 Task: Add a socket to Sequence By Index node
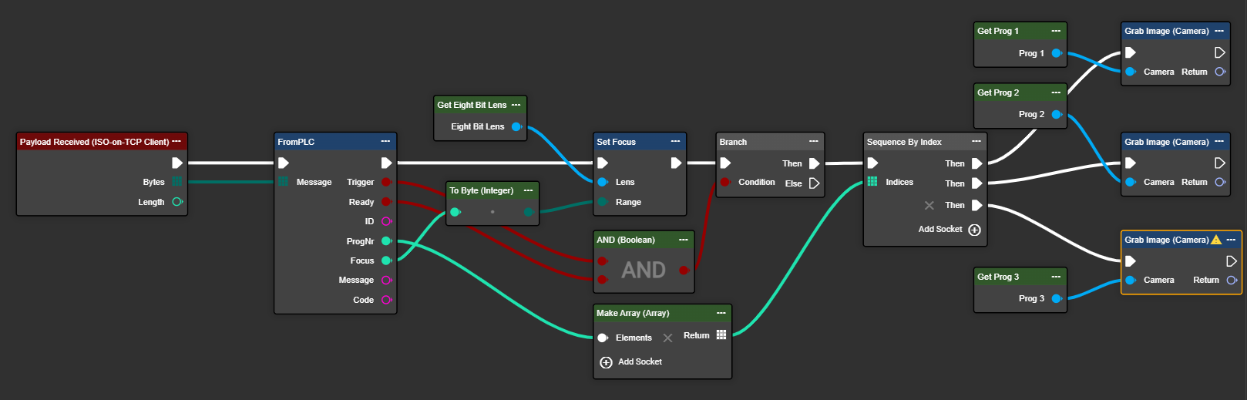tap(974, 230)
